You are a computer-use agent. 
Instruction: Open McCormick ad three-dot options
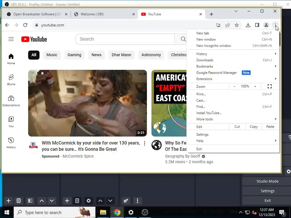coord(144,143)
